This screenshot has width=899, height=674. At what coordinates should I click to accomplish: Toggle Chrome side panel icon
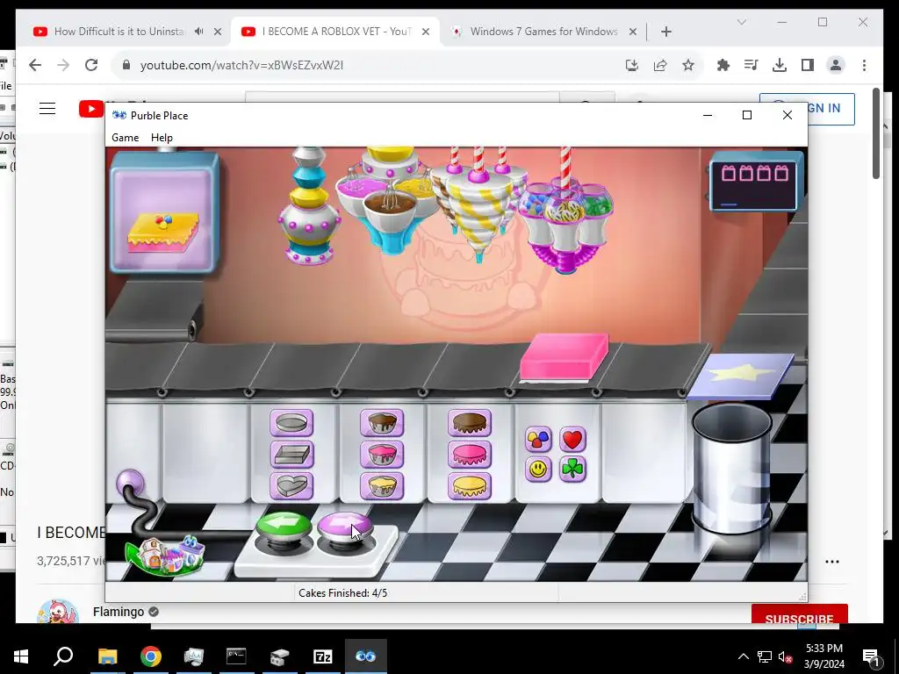808,65
